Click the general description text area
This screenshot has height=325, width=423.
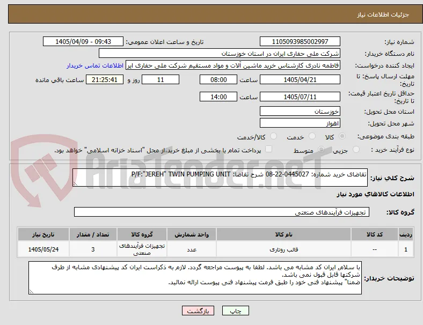pos(220,178)
